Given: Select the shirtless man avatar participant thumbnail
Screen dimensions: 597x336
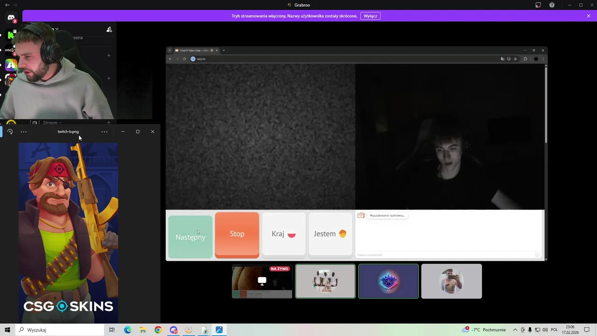Looking at the screenshot, I should pos(451,281).
